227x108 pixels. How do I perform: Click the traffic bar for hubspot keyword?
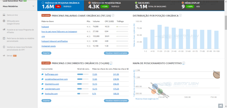122,27
